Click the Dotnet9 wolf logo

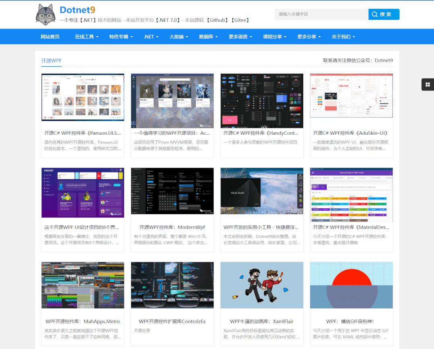click(x=46, y=14)
